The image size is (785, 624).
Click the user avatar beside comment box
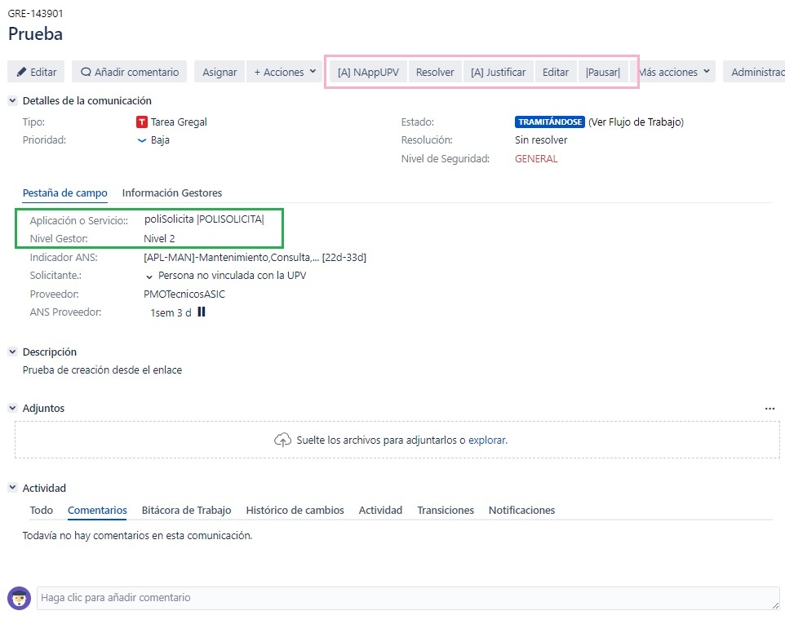pos(19,598)
